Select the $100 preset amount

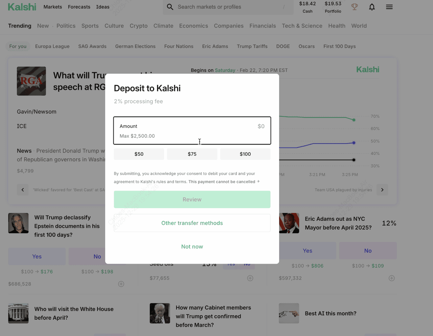245,154
